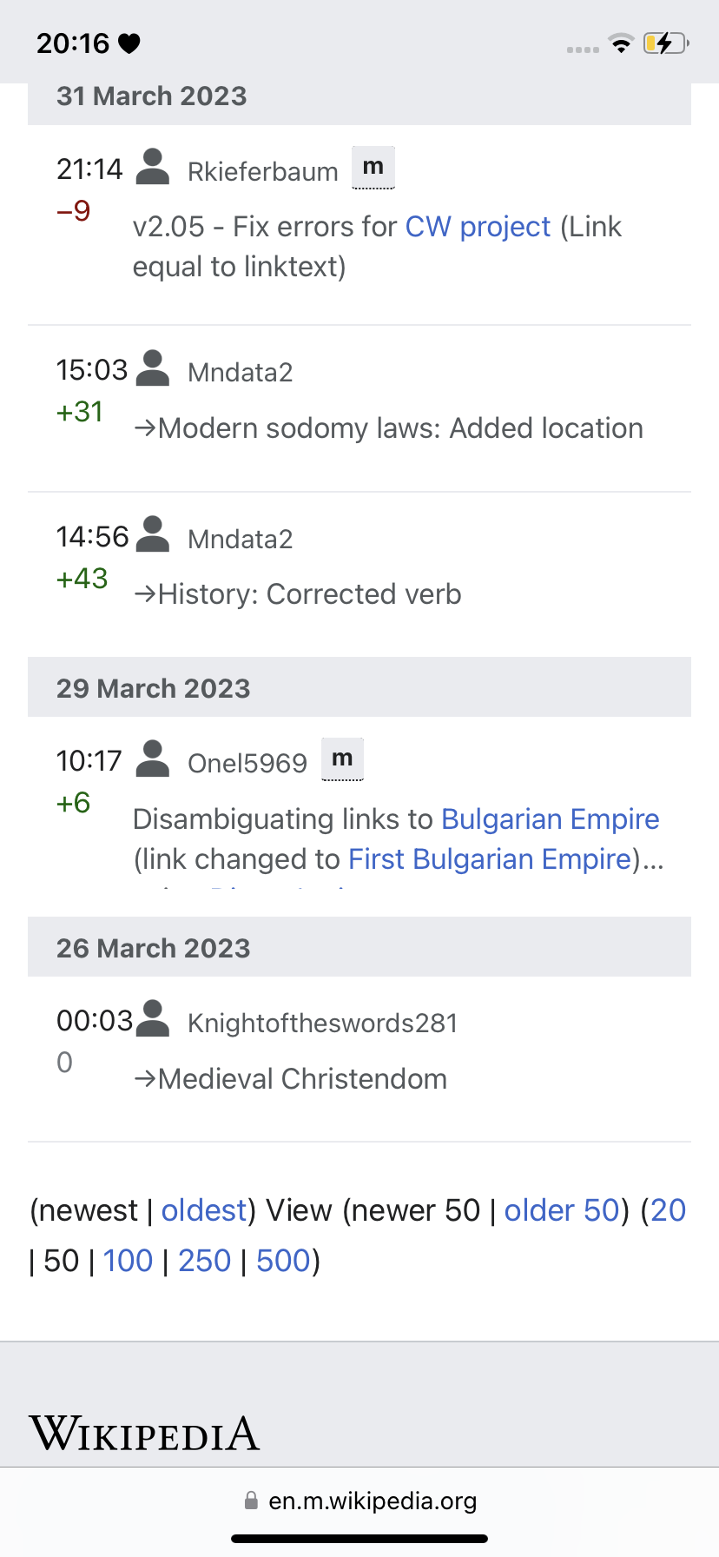The height and width of the screenshot is (1557, 719).
Task: Open the 21:14 revision by Rkieferbaum
Action: (x=89, y=169)
